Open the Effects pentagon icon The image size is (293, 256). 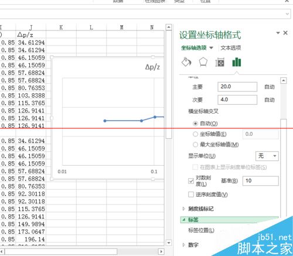203,62
